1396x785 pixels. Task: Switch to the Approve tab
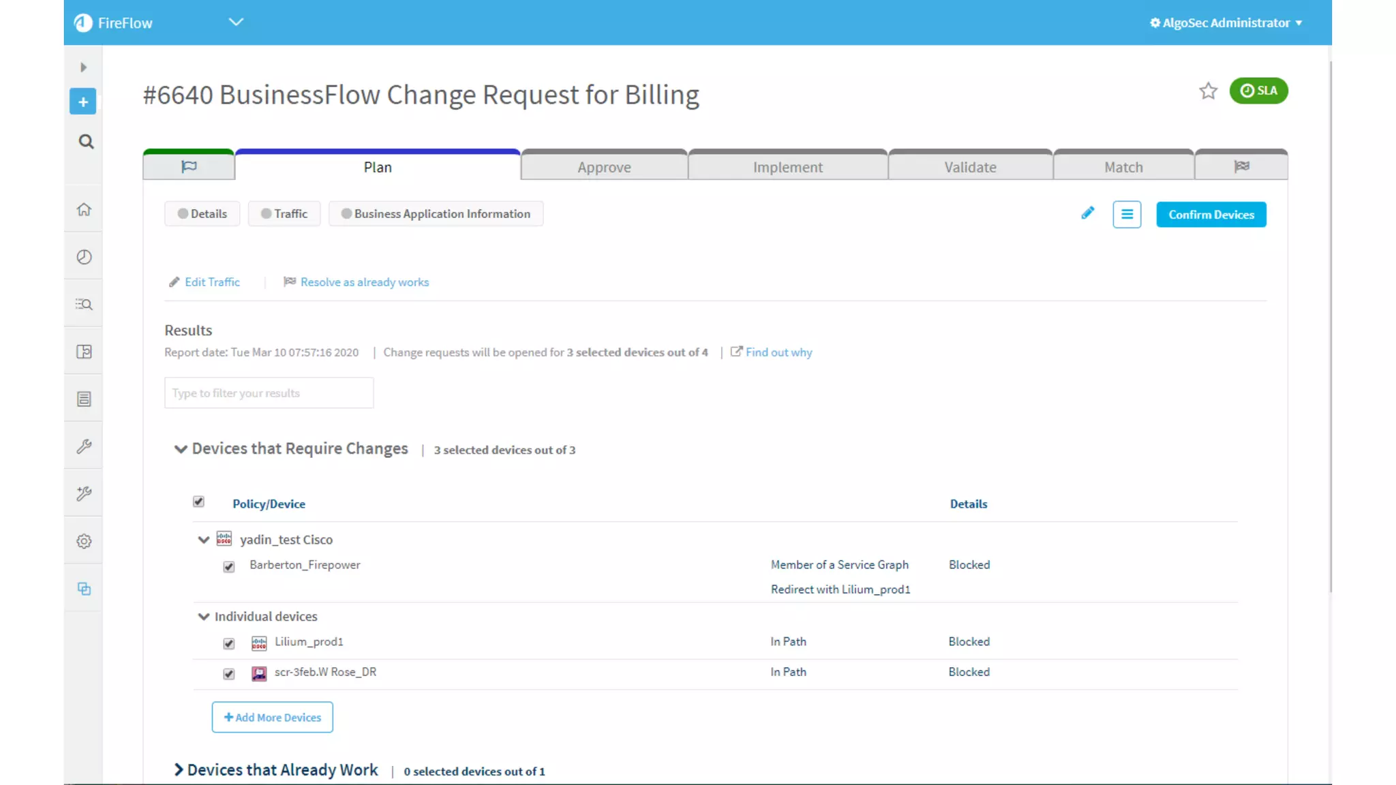click(x=604, y=167)
